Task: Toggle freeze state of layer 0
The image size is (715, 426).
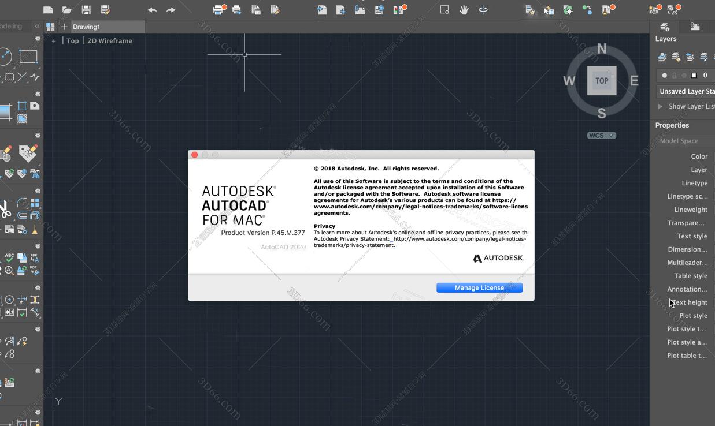Action: point(684,76)
